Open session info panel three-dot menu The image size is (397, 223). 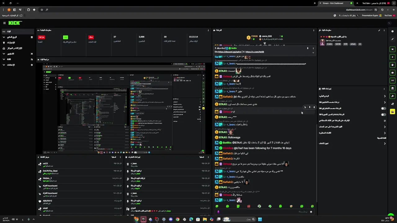(x=208, y=30)
